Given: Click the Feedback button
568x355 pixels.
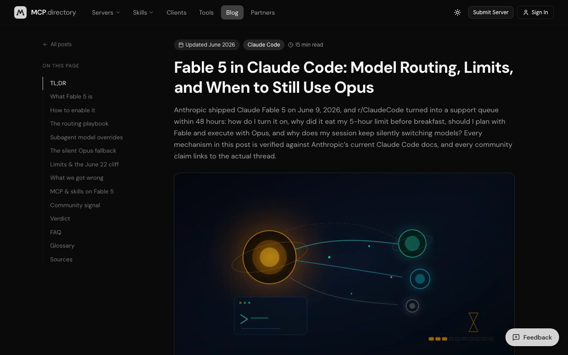Looking at the screenshot, I should 532,337.
